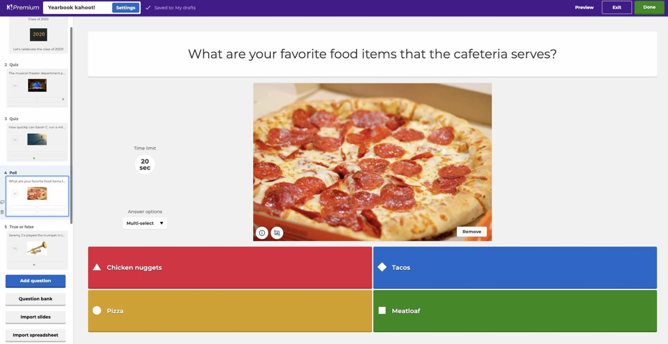The image size is (668, 344).
Task: Click the circle icon on Pizza answer
Action: click(97, 310)
